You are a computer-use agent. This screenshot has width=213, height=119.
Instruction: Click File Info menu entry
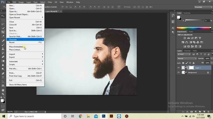[25, 68]
